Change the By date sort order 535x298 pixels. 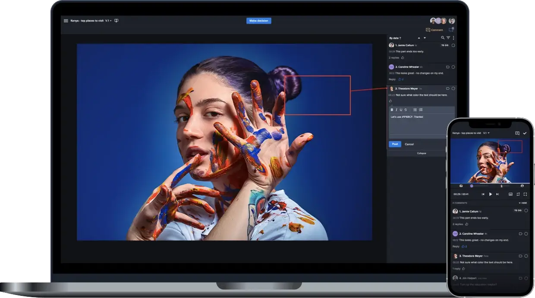pos(395,38)
